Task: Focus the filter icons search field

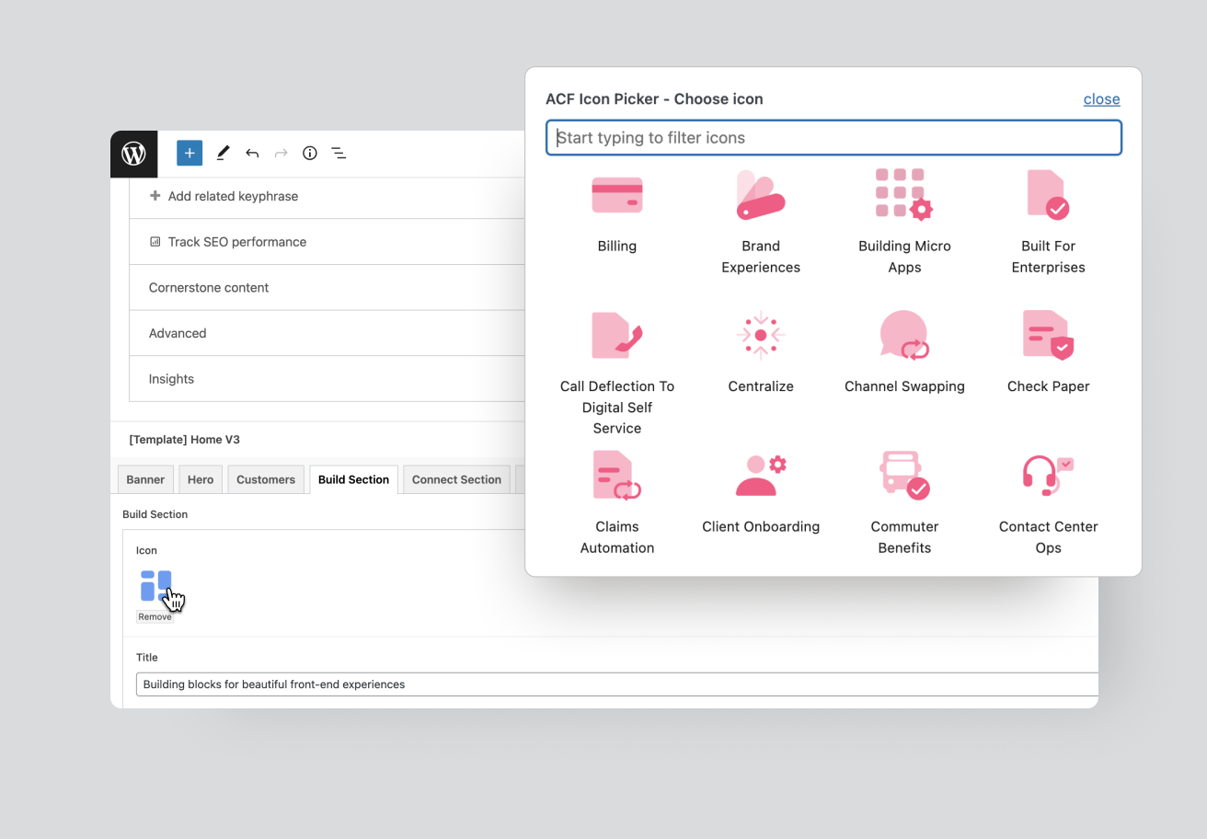Action: 833,138
